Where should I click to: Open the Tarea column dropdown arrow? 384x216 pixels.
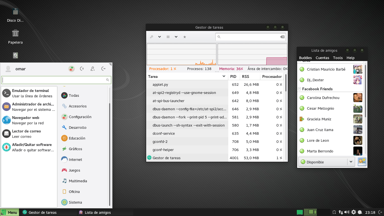click(224, 76)
